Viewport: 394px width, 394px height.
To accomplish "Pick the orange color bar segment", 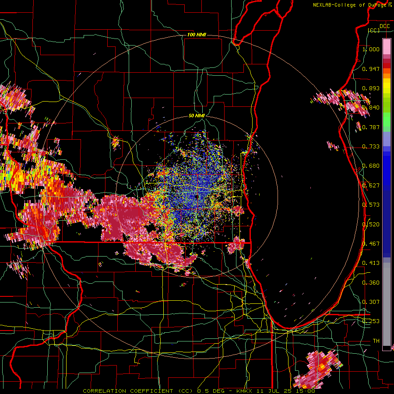I will point(387,76).
